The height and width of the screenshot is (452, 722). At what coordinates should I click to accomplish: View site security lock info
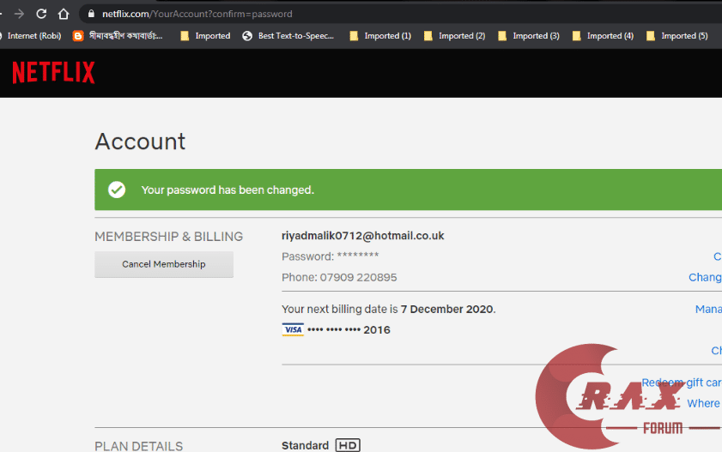click(x=91, y=14)
